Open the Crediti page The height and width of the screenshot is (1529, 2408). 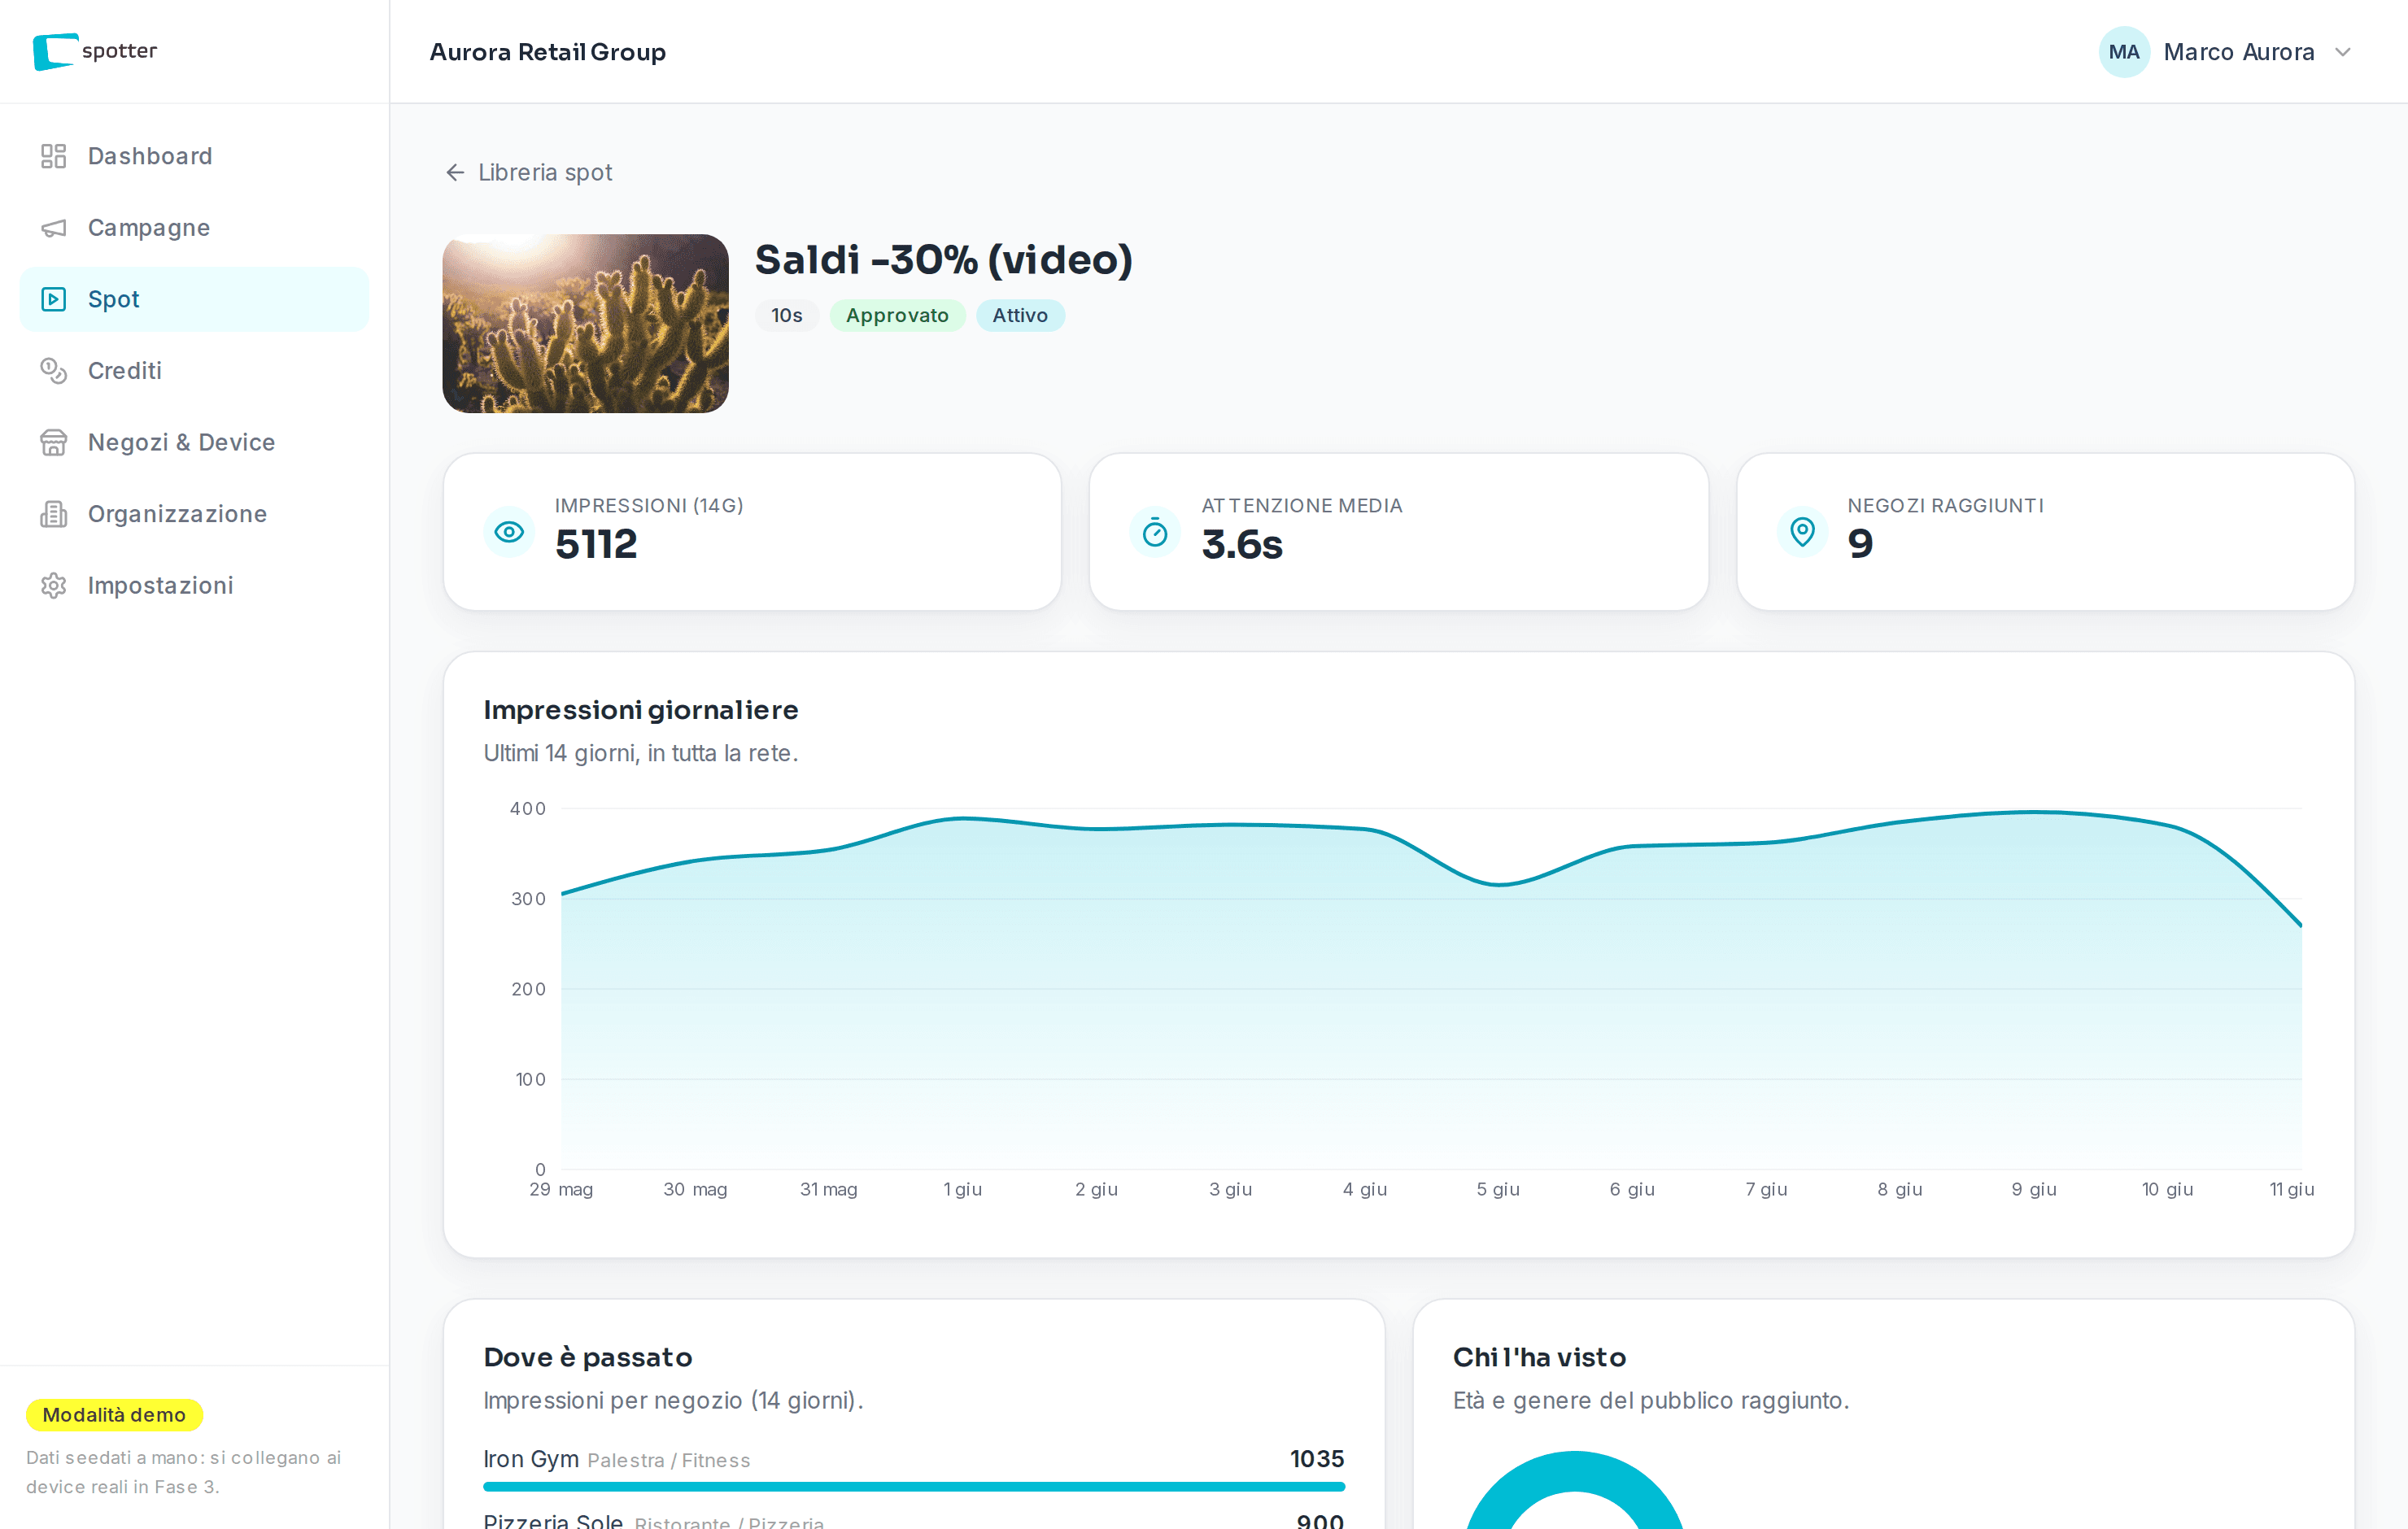click(x=194, y=371)
